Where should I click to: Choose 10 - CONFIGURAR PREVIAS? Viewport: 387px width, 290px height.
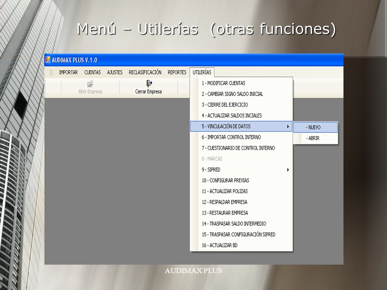click(241, 180)
